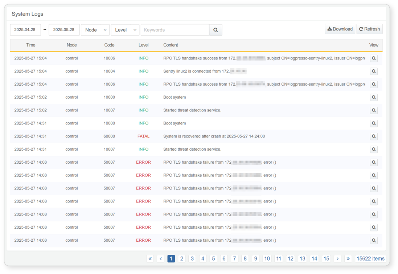This screenshot has width=398, height=274.
Task: Go to page 14
Action: point(315,258)
